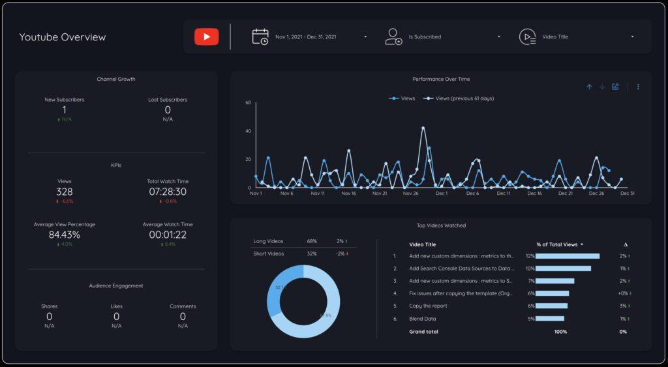Expand the Video Title filter dropdown
Viewport: 668px width, 367px height.
[632, 37]
